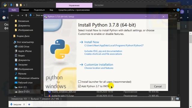Click Customize installation link
The width and height of the screenshot is (192, 108).
99,64
